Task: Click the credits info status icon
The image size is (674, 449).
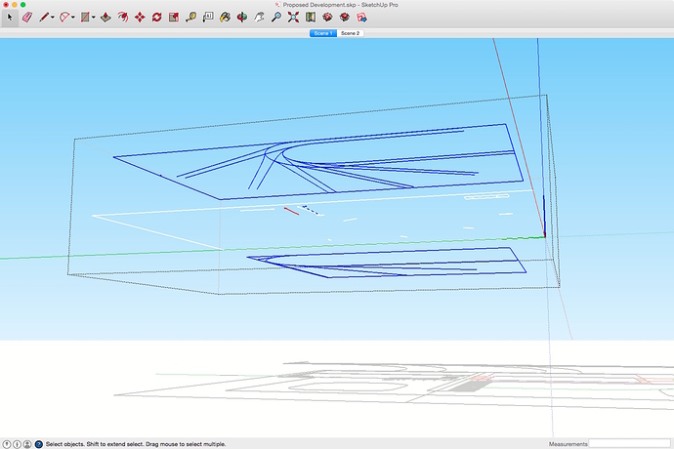Action: [x=17, y=444]
